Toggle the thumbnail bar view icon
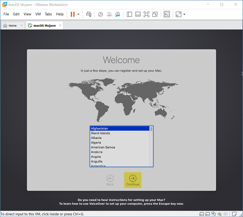This screenshot has width=243, height=217. (x=138, y=14)
